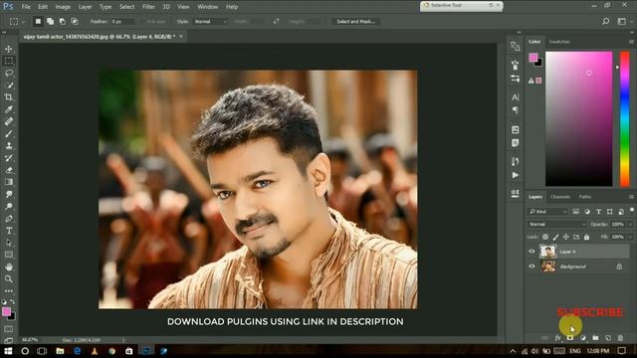Screen dimensions: 637x358
Task: Open the tool preset picker arrow
Action: point(23,22)
